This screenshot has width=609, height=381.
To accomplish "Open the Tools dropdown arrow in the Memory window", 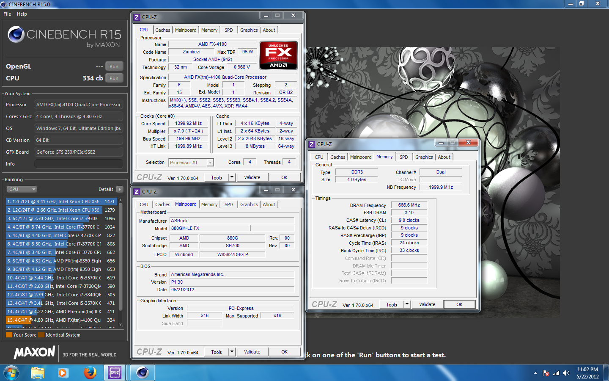I will 407,304.
